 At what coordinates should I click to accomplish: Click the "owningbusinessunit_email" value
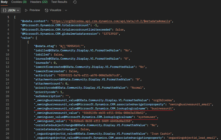pos(190,104)
